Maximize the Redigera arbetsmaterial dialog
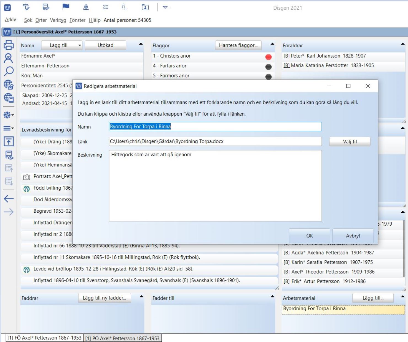 (x=348, y=86)
